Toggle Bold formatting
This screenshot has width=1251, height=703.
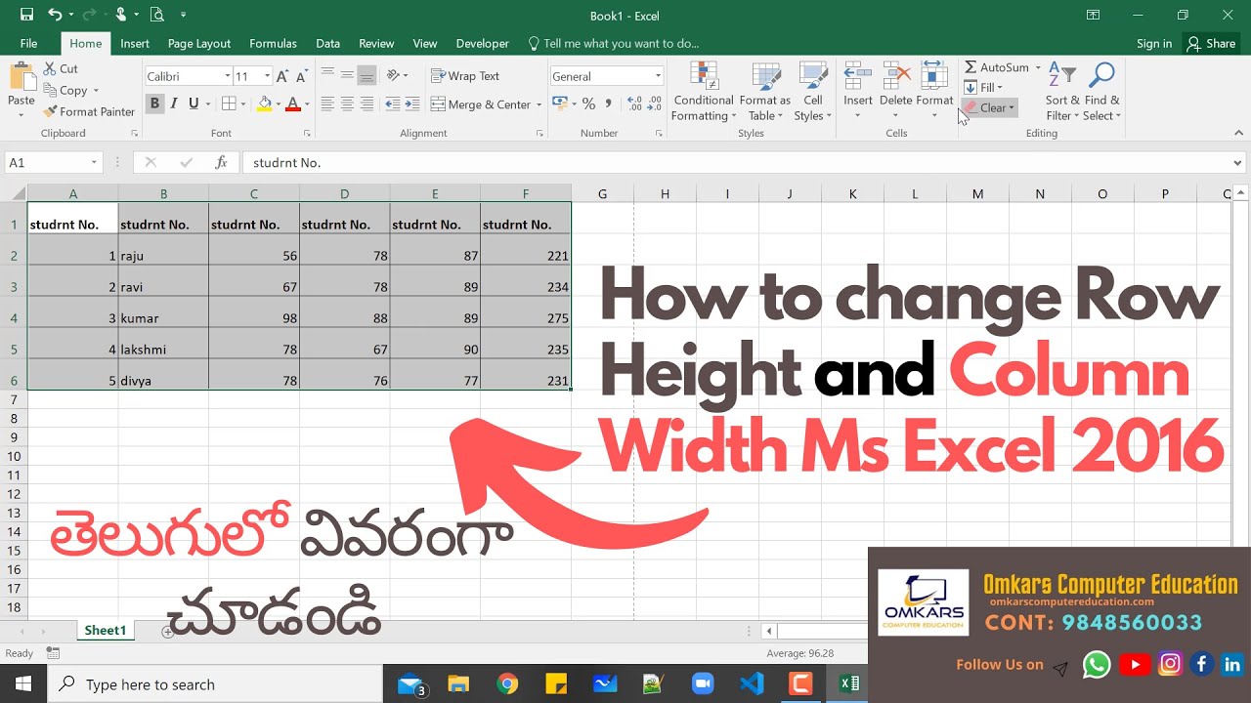coord(154,103)
